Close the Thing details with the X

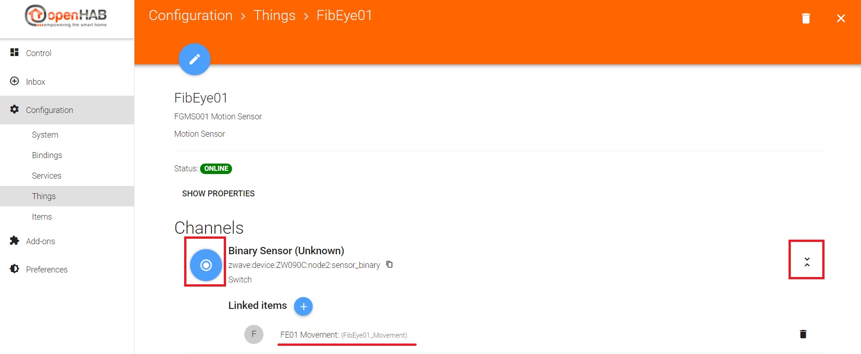coord(841,18)
